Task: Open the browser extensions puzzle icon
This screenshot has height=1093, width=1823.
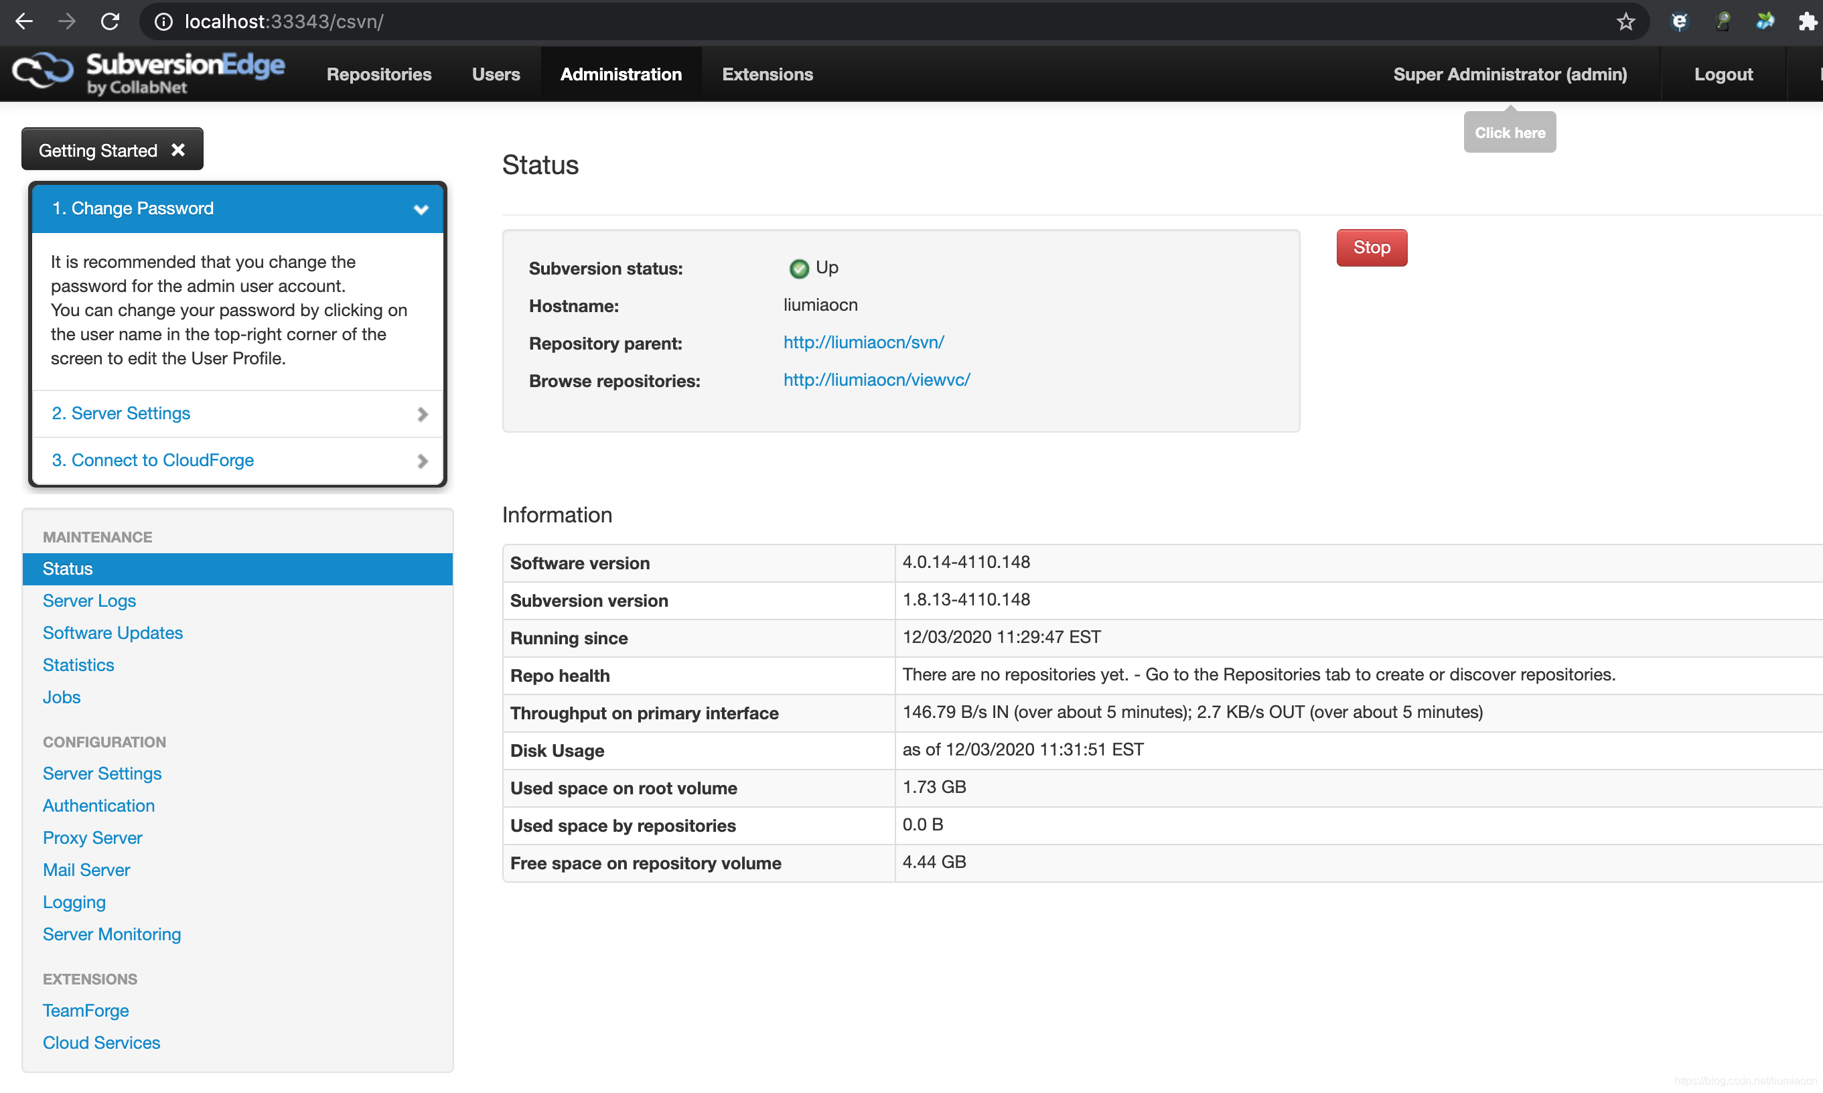Action: (x=1808, y=21)
